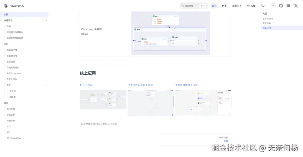Open 自由布局线条 sidebar page

[x=13, y=67]
